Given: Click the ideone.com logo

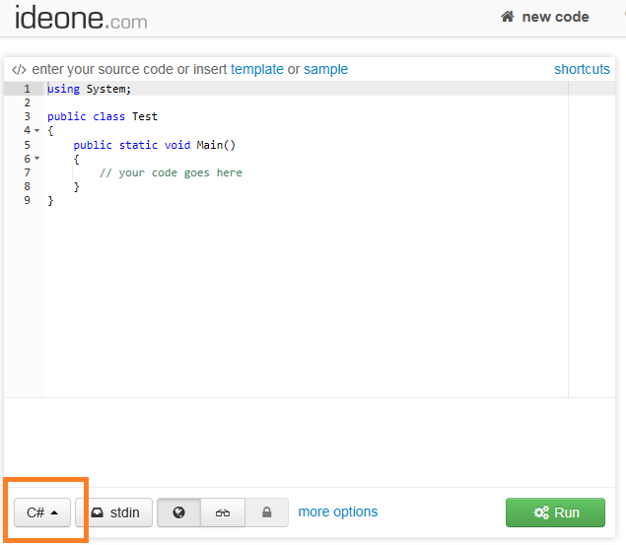Looking at the screenshot, I should tap(81, 19).
